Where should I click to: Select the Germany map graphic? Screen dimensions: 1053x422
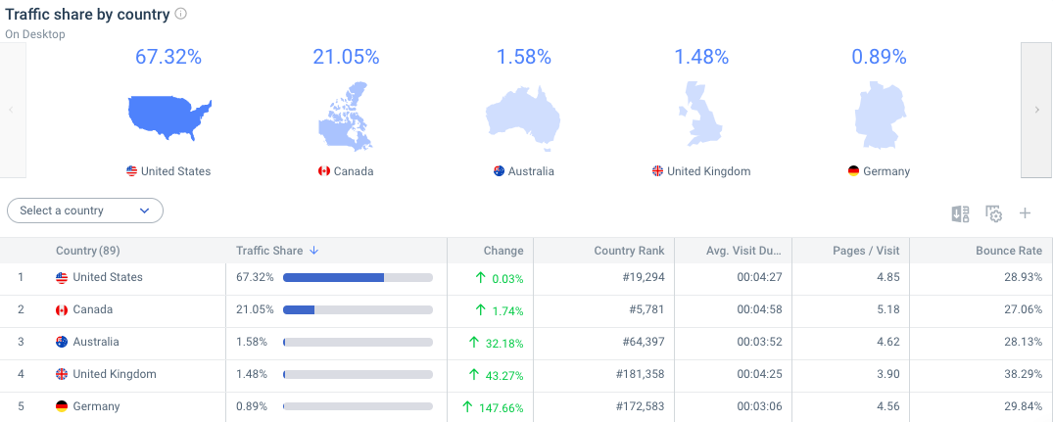click(880, 115)
